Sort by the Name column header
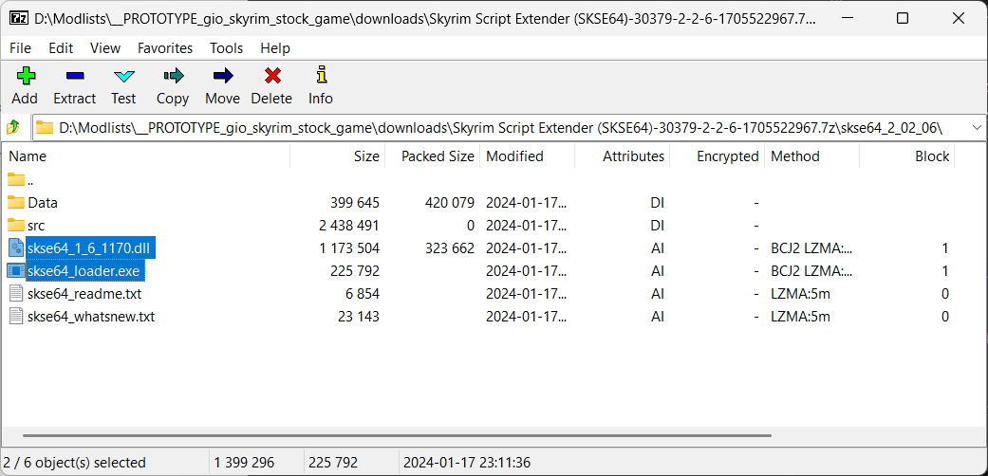The image size is (988, 476). [x=145, y=156]
